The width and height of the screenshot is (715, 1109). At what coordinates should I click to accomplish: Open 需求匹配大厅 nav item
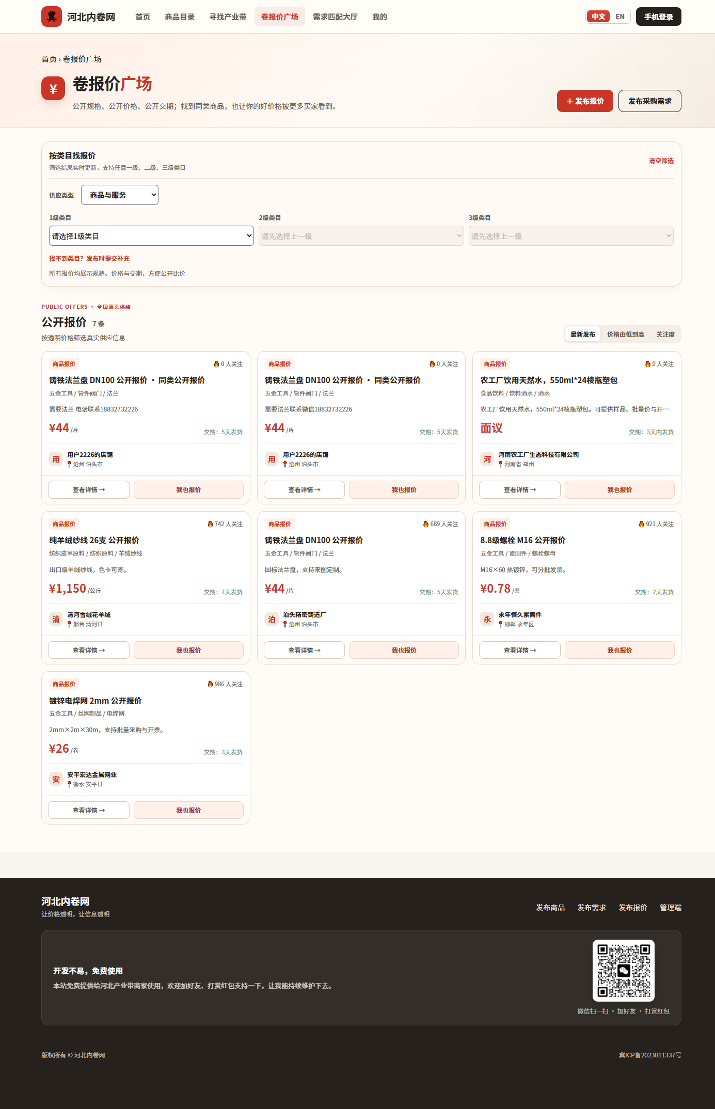[x=335, y=17]
